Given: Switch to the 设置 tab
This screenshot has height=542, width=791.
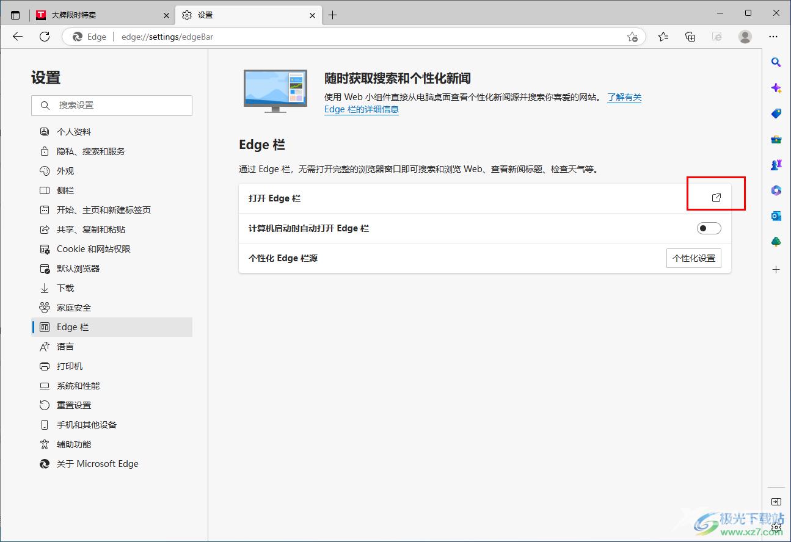Looking at the screenshot, I should [x=248, y=15].
